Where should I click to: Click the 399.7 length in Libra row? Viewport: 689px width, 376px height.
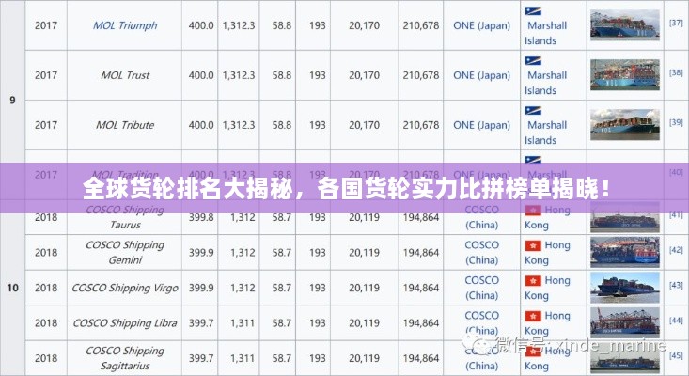coord(201,322)
